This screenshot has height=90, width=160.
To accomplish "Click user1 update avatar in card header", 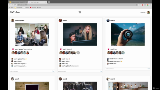I will coord(12,20).
